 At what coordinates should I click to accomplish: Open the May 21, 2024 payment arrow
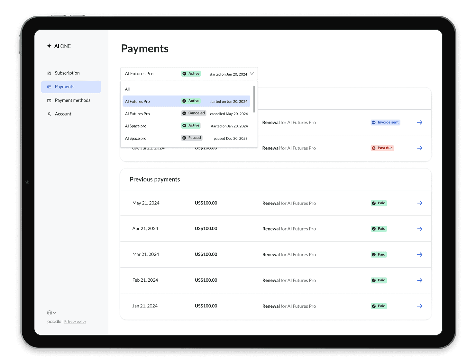(x=420, y=203)
